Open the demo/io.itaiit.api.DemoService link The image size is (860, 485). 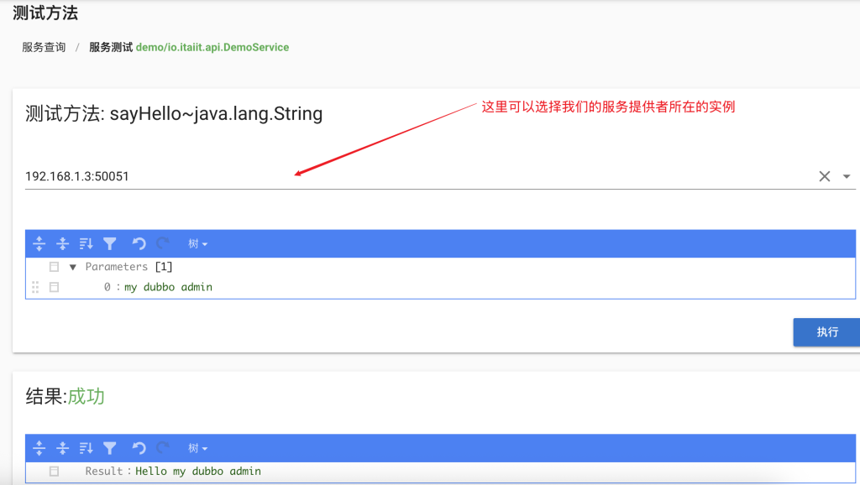(x=212, y=47)
